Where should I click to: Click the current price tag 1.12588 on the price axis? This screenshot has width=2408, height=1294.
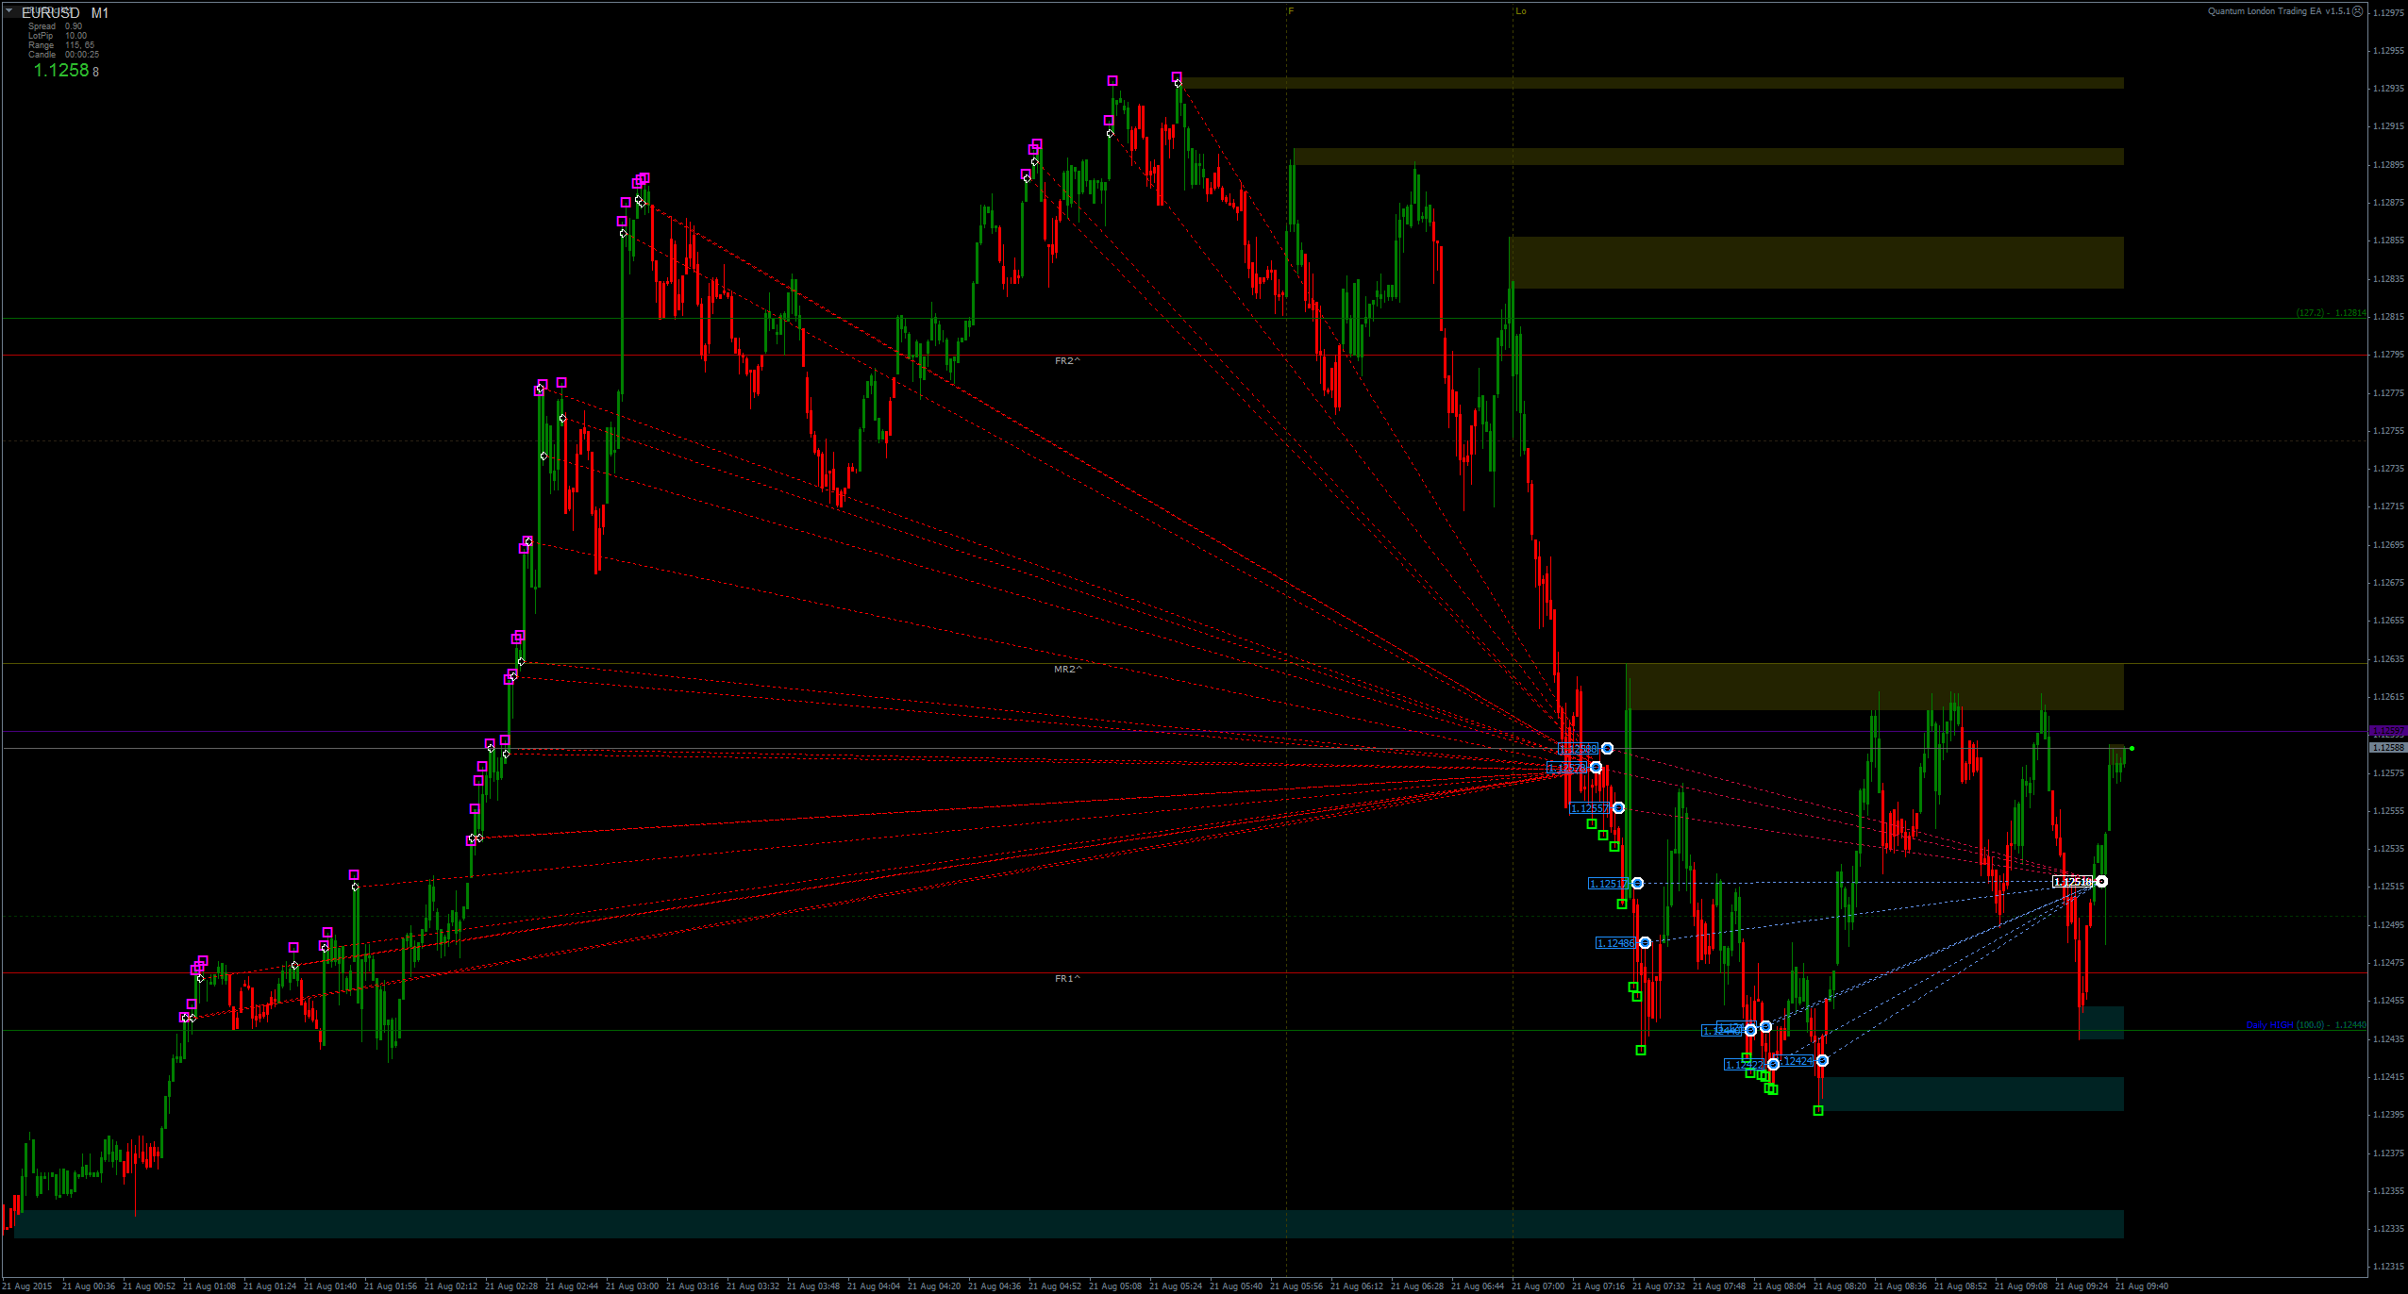2388,748
